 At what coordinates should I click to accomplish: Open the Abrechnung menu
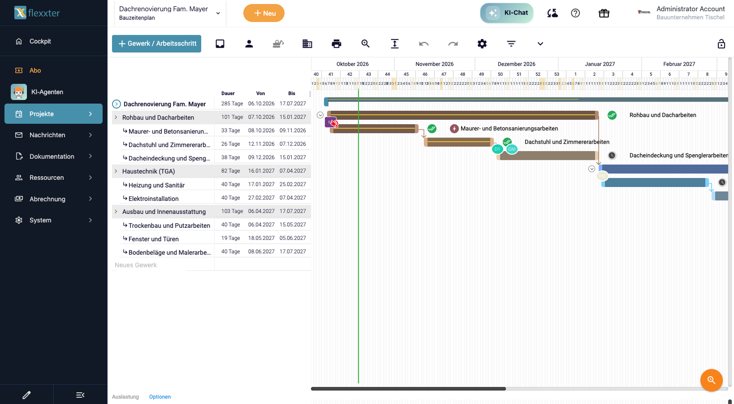point(53,199)
